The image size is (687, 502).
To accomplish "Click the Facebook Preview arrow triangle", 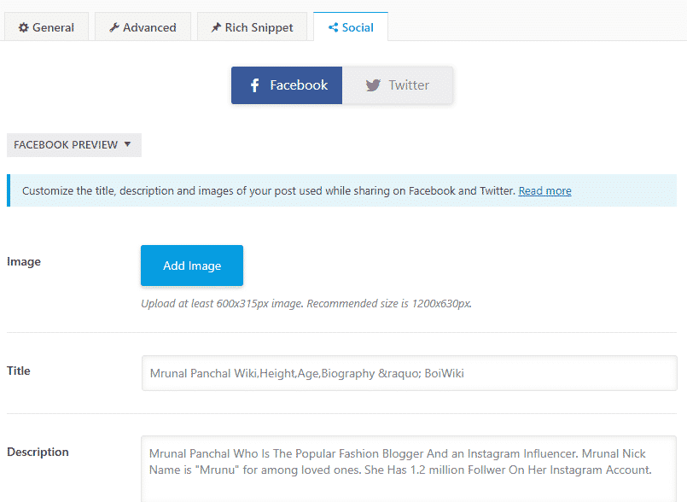I will pos(127,144).
